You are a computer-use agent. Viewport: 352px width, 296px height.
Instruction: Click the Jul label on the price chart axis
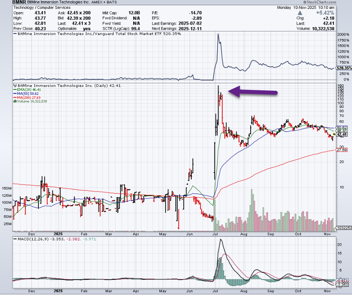click(x=216, y=234)
